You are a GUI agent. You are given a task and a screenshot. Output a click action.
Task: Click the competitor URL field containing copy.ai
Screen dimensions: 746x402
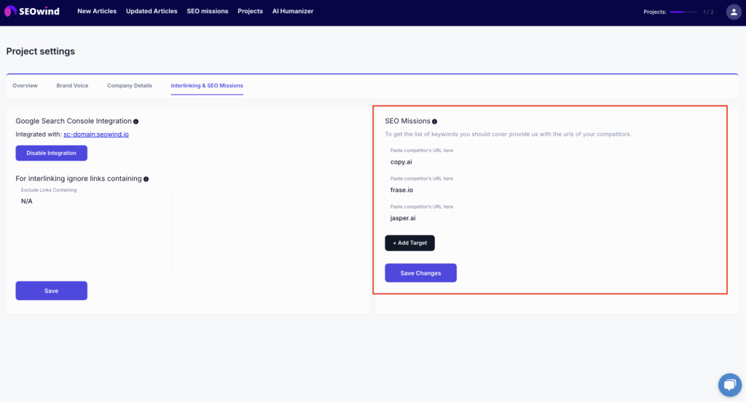click(x=545, y=161)
